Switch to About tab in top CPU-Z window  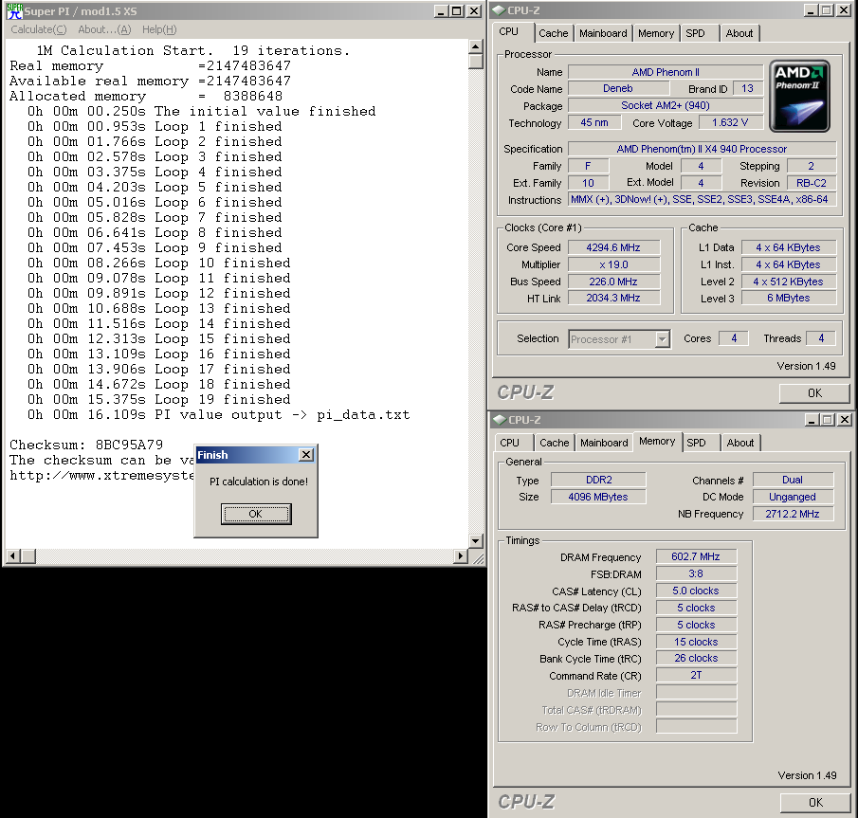(739, 33)
